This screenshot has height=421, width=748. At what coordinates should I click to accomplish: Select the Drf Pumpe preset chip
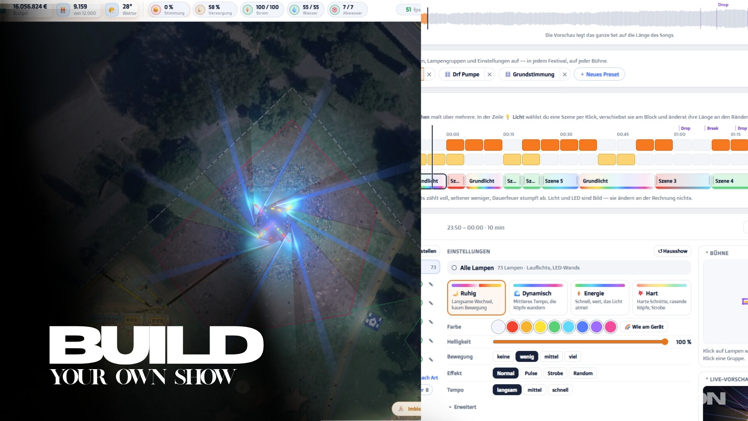pyautogui.click(x=462, y=74)
